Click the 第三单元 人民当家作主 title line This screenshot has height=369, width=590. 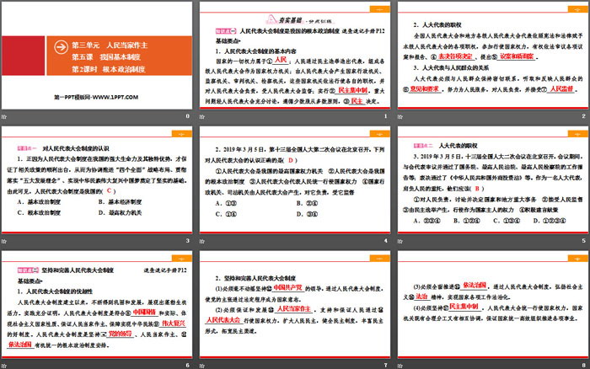pyautogui.click(x=110, y=45)
